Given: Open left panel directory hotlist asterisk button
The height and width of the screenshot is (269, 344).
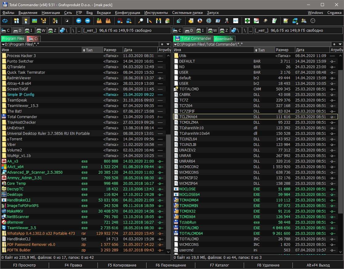Looking at the screenshot, I should pyautogui.click(x=162, y=44).
